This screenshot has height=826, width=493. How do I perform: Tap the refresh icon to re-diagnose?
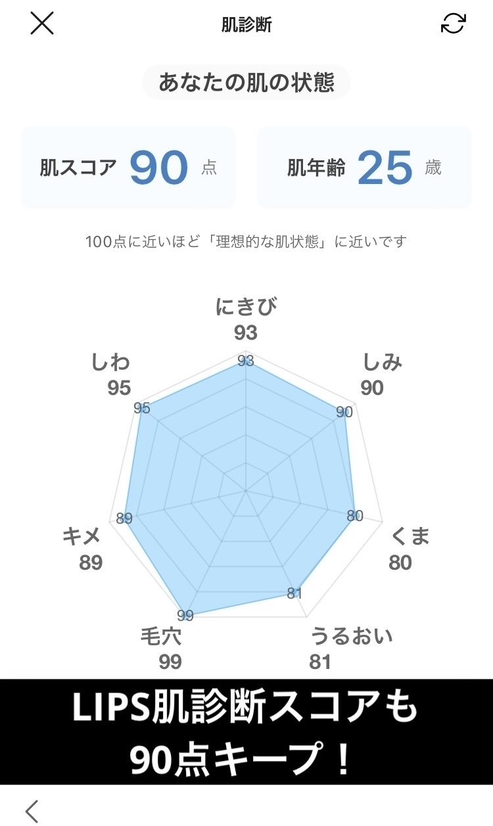(x=453, y=24)
